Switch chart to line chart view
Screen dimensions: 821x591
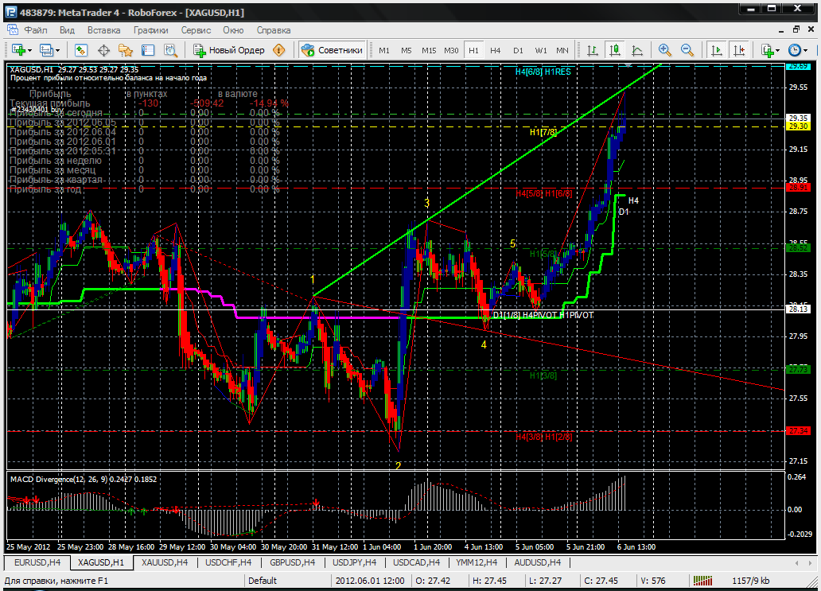click(x=637, y=50)
